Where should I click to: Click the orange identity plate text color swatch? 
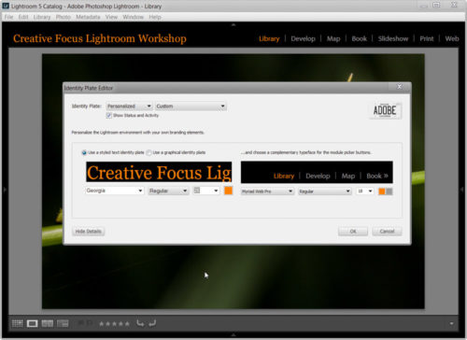(x=228, y=191)
